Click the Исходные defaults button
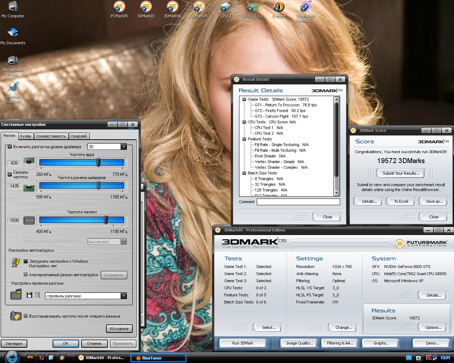Screen dimensions: 454x363 119,329
